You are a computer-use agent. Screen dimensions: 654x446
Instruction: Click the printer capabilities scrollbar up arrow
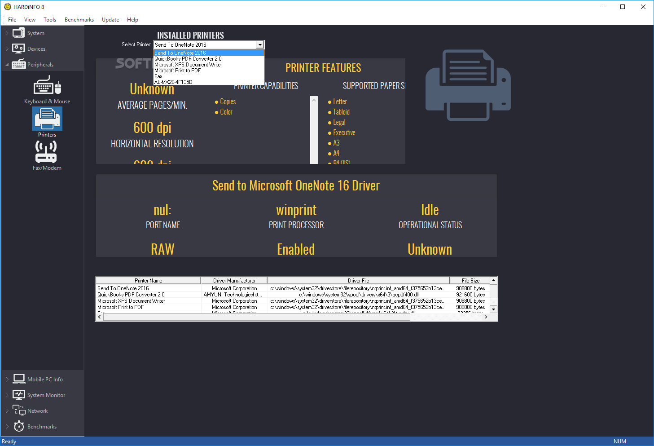[x=314, y=100]
